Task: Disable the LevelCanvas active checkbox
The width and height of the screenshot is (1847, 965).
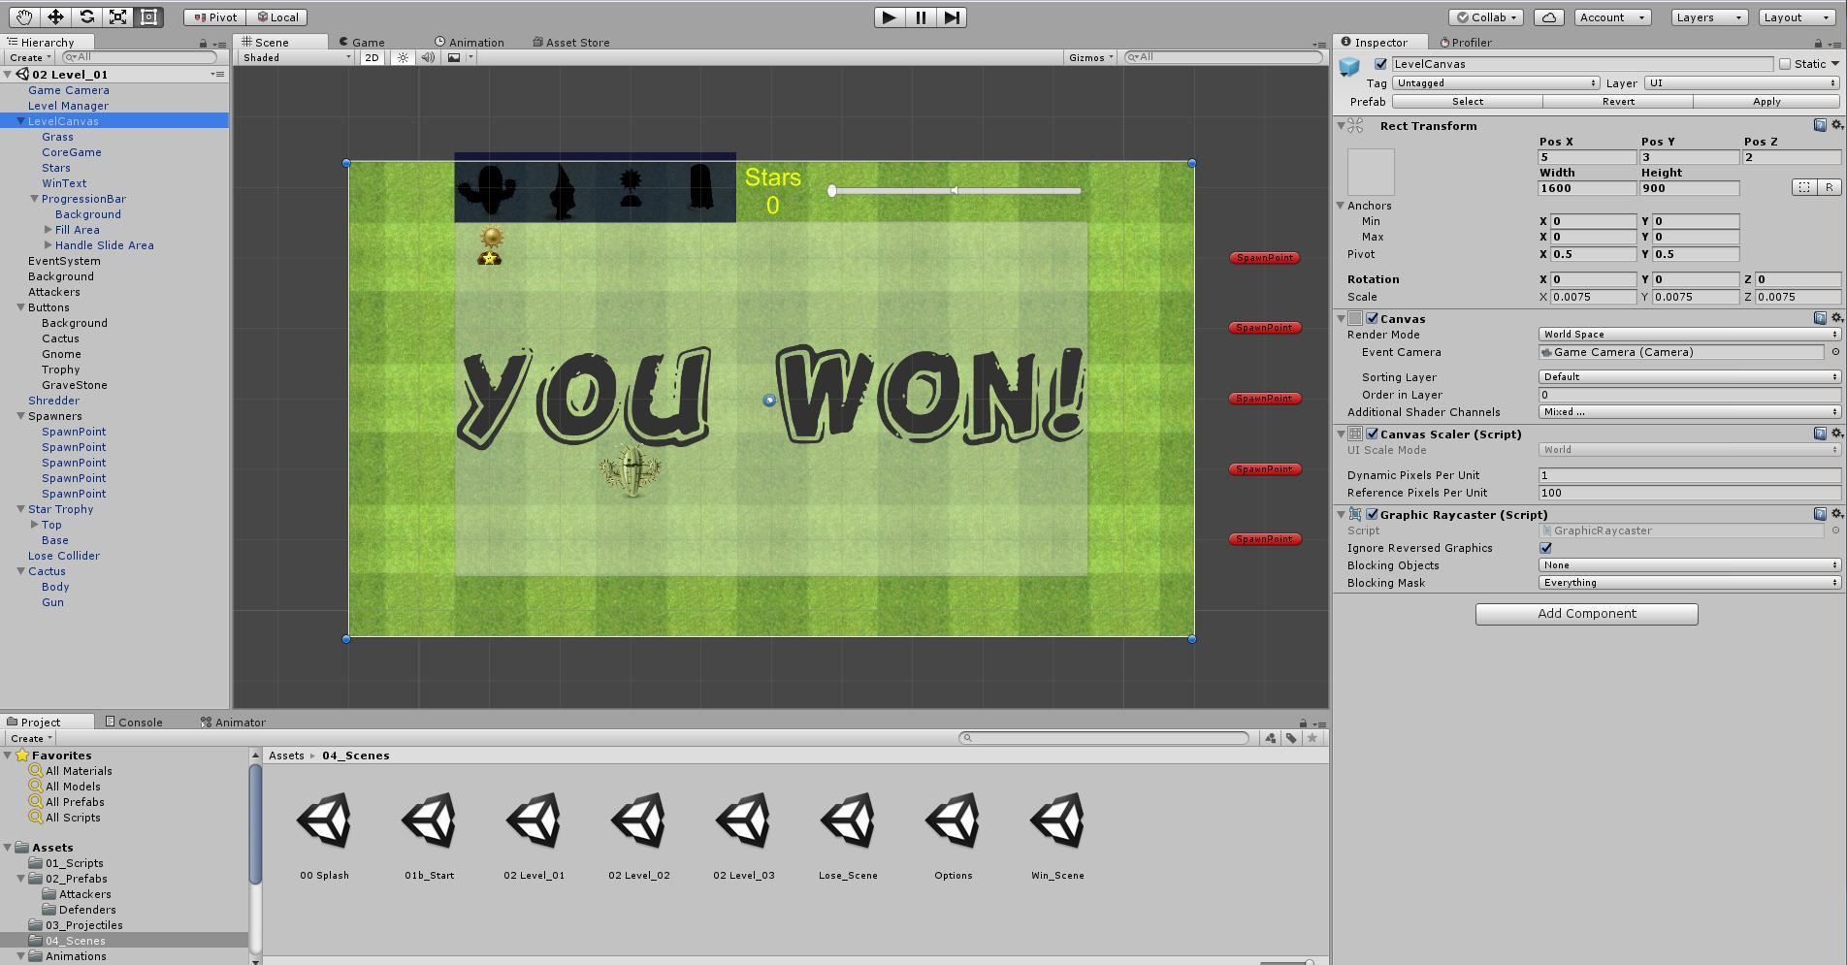Action: point(1380,64)
